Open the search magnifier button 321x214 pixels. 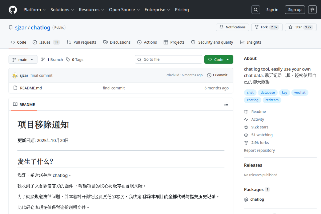256,10
